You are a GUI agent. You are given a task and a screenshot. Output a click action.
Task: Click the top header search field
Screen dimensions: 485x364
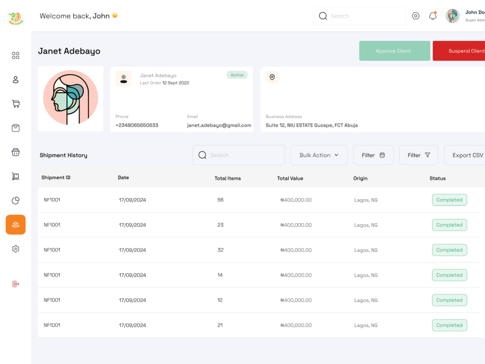[x=359, y=16]
